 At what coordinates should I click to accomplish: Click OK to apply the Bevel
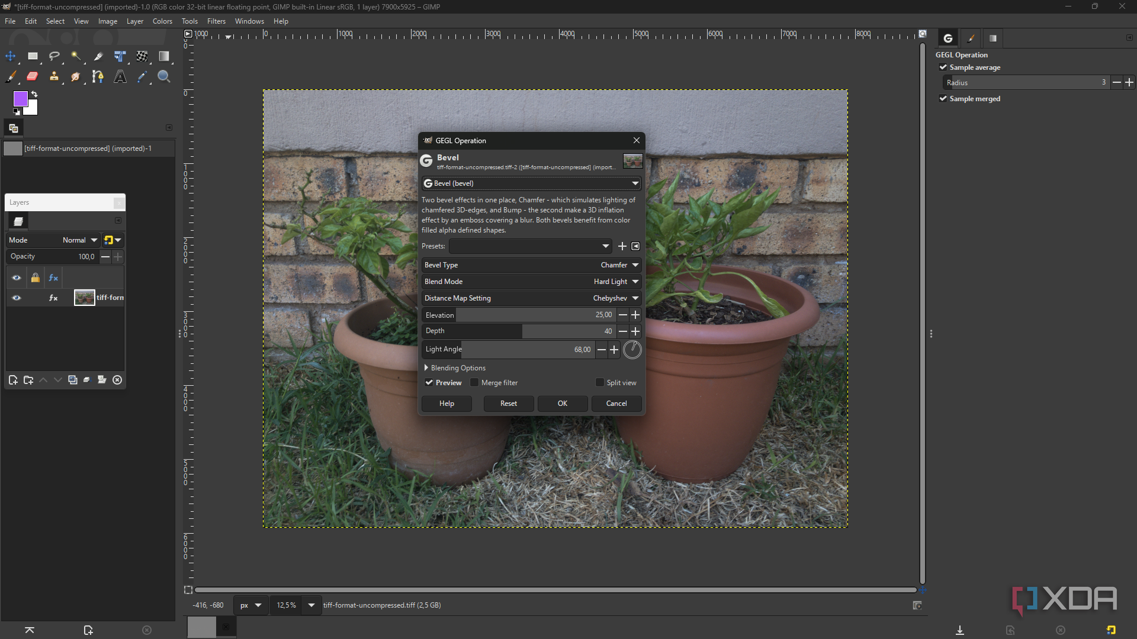pyautogui.click(x=562, y=404)
